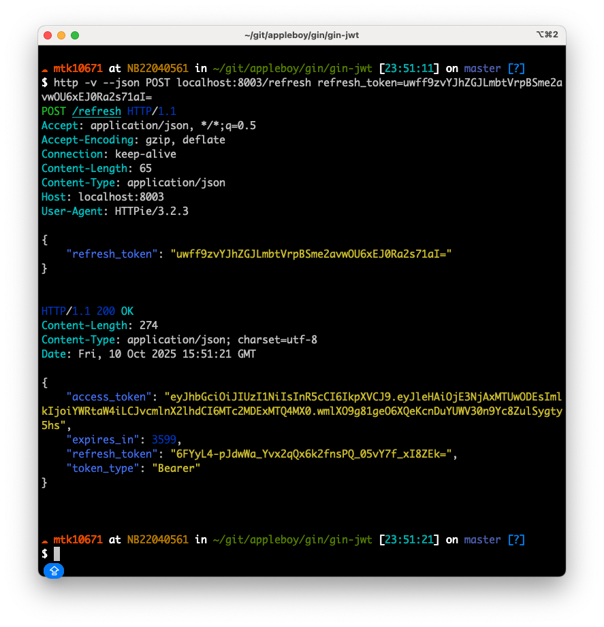This screenshot has height=627, width=604.
Task: Click the window title ~/git/appleboy/gin/gin-jwt
Action: pos(302,35)
